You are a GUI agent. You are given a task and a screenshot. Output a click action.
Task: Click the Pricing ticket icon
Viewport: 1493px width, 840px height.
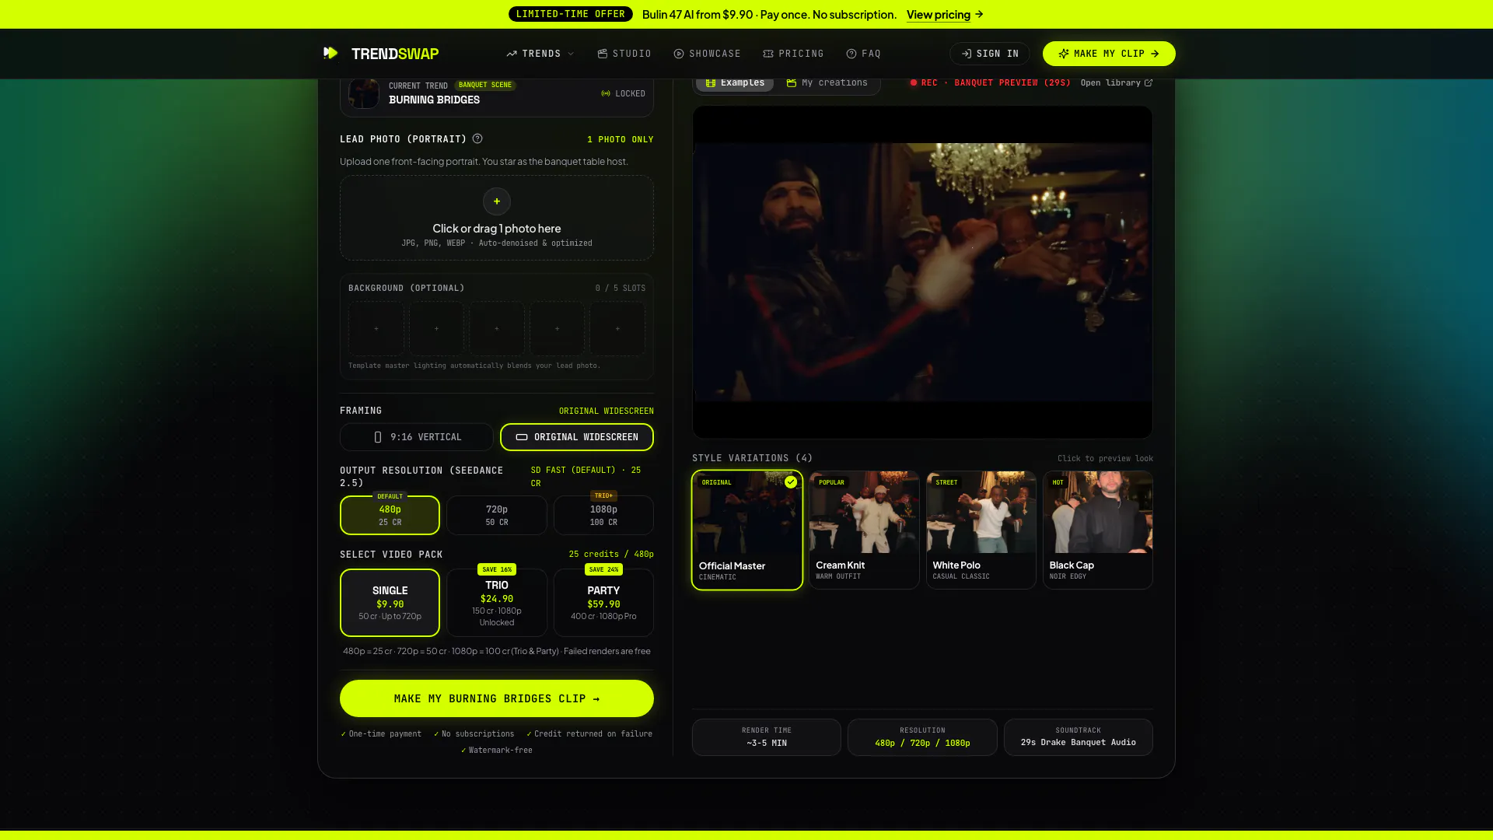pyautogui.click(x=768, y=54)
